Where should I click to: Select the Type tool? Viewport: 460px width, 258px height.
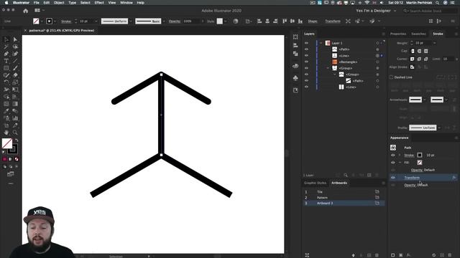point(6,61)
